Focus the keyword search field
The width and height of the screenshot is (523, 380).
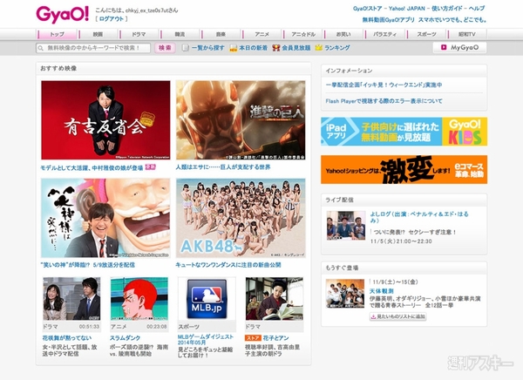tap(93, 48)
